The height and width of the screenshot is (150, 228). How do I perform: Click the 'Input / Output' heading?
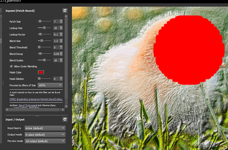pos(15,120)
